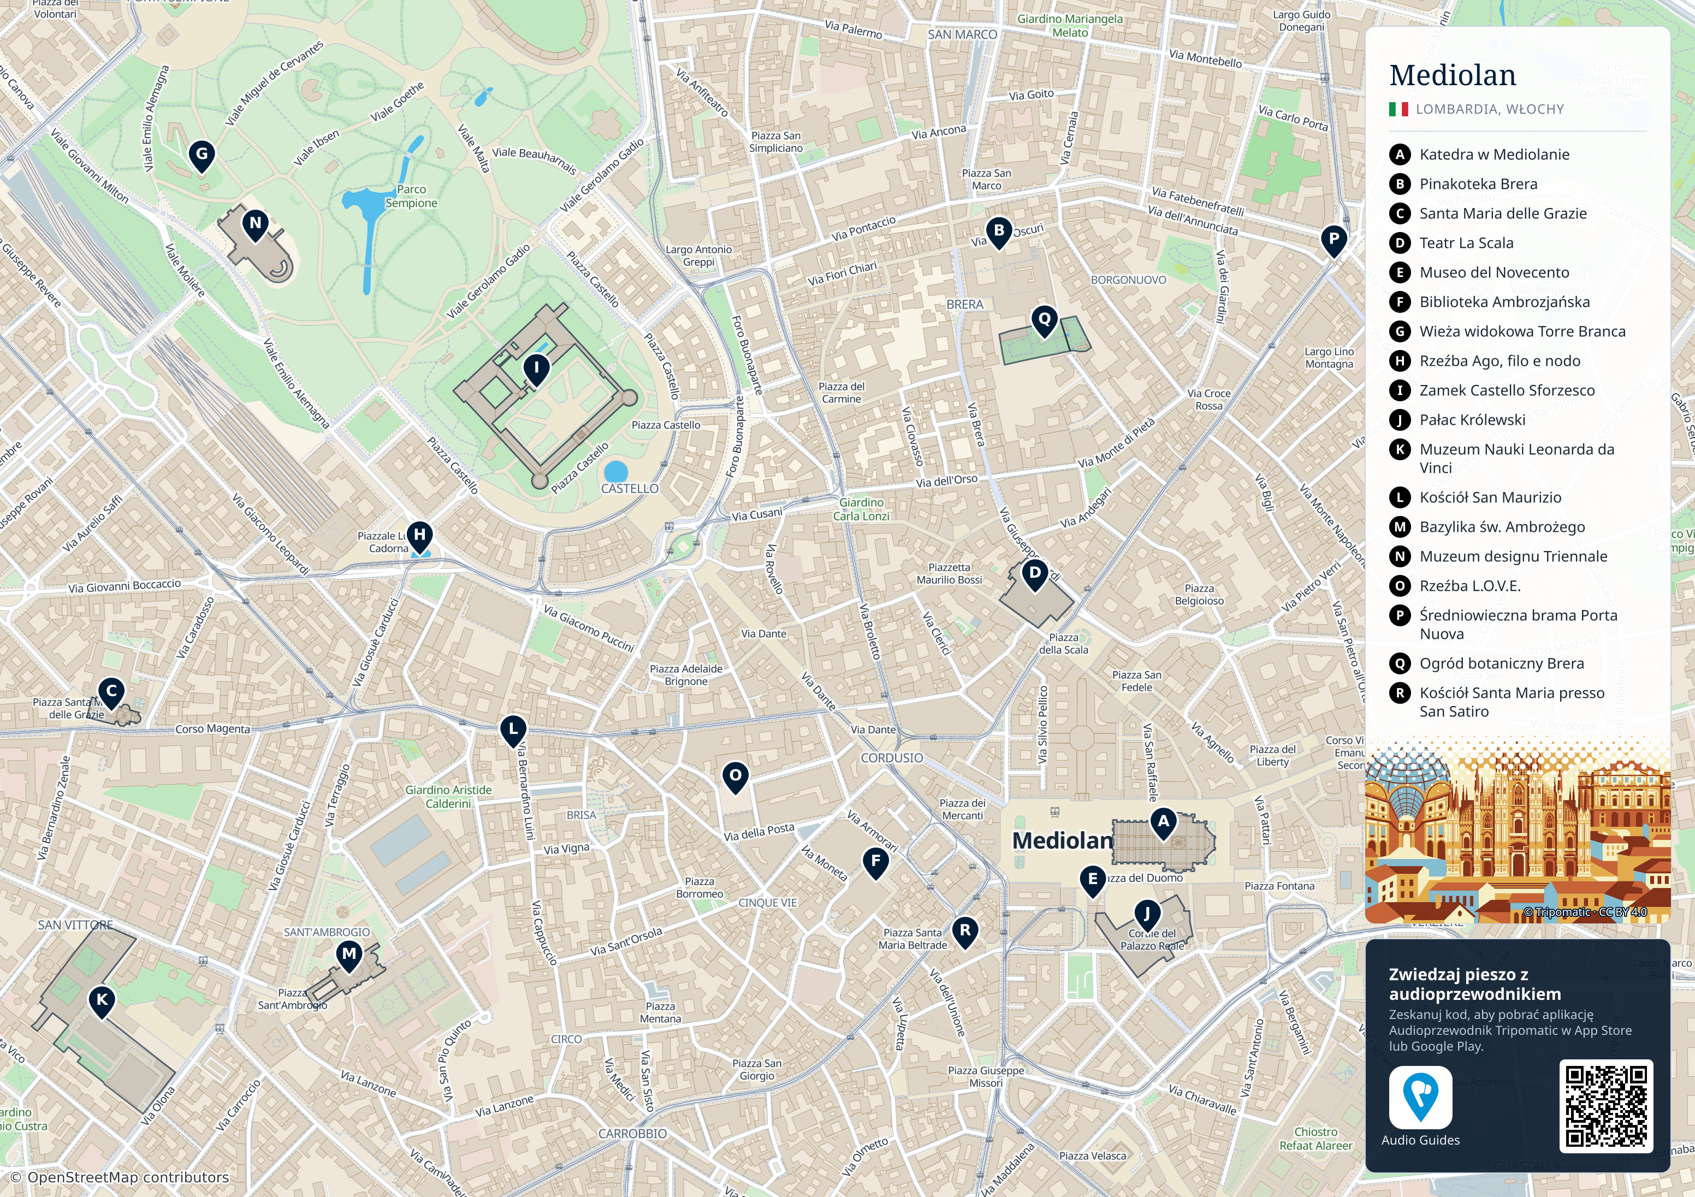Click legend badge G for Torre Branca
The width and height of the screenshot is (1695, 1197).
(x=1400, y=331)
